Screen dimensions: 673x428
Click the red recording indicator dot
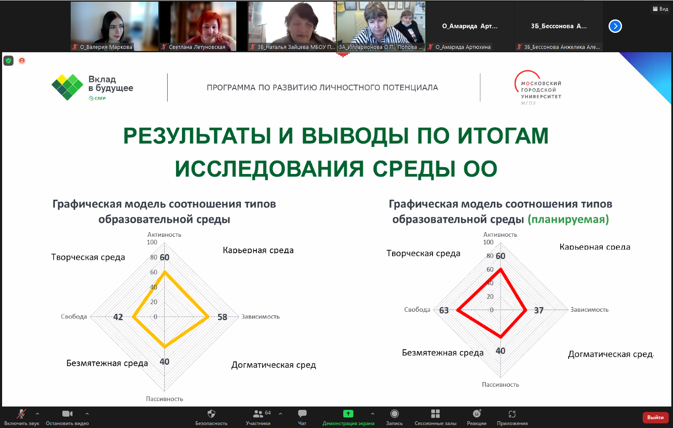pos(22,61)
